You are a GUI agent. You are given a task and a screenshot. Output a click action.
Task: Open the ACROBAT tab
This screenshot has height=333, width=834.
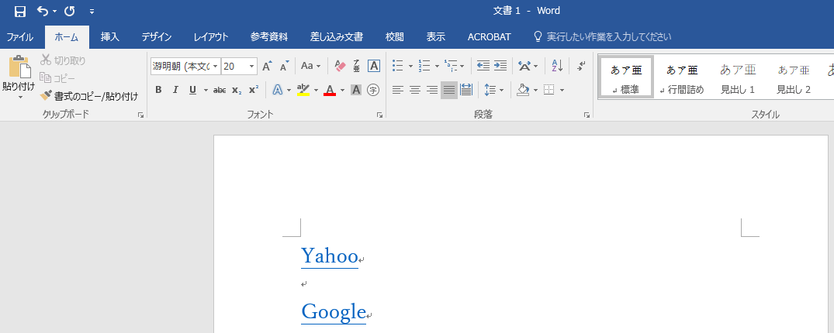[489, 36]
